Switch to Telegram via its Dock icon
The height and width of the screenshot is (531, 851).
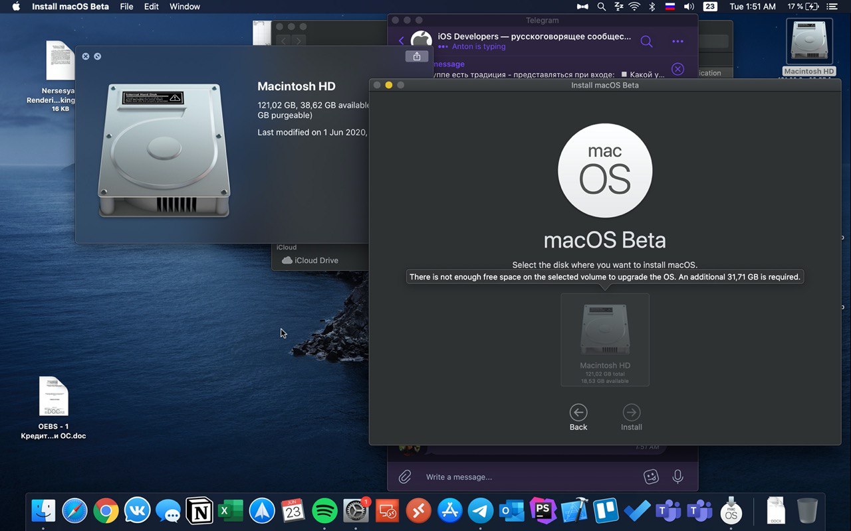tap(481, 510)
